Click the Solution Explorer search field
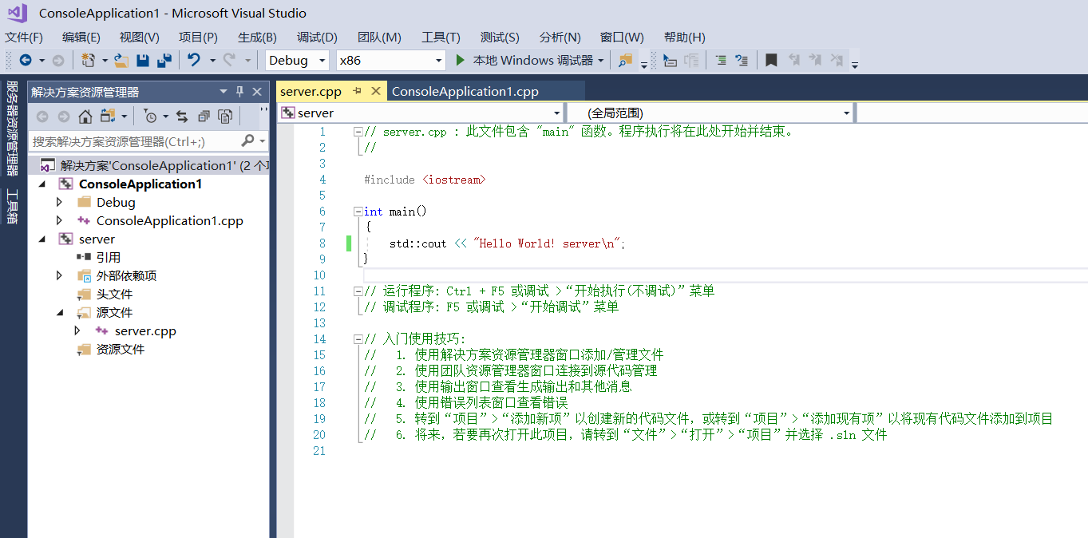The height and width of the screenshot is (538, 1088). click(x=134, y=141)
